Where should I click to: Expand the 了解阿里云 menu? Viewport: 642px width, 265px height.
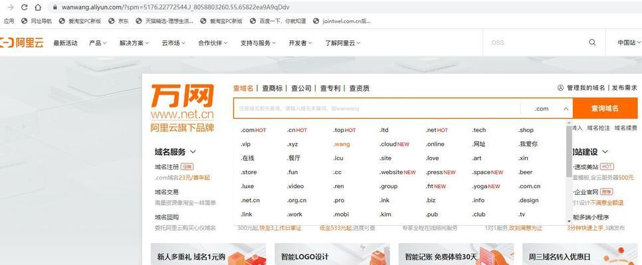click(343, 43)
